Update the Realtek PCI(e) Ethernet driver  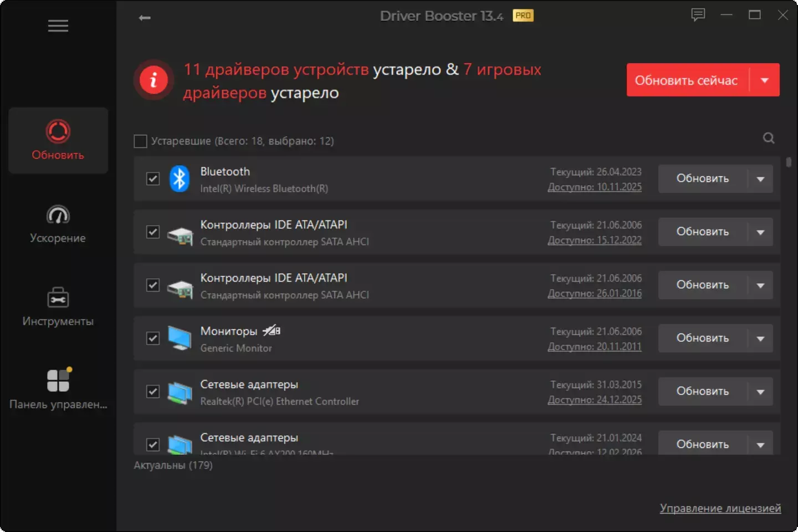tap(703, 391)
